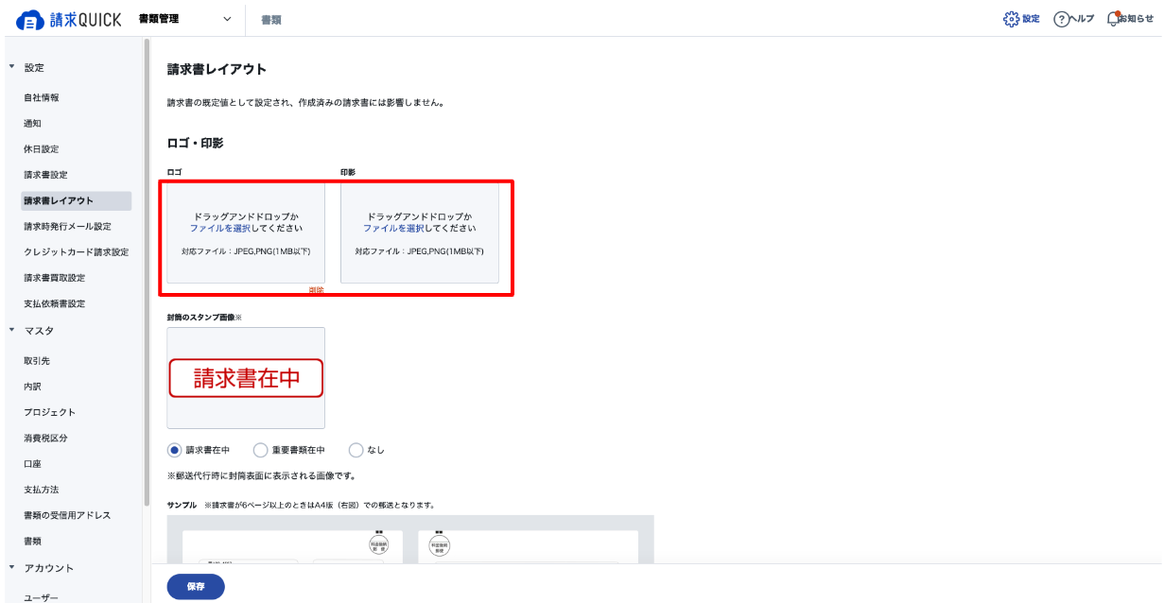Open 取引先 in sidebar

coord(37,361)
